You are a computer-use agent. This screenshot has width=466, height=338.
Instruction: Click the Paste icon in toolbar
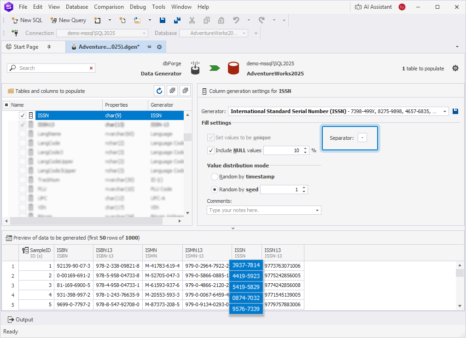click(221, 20)
